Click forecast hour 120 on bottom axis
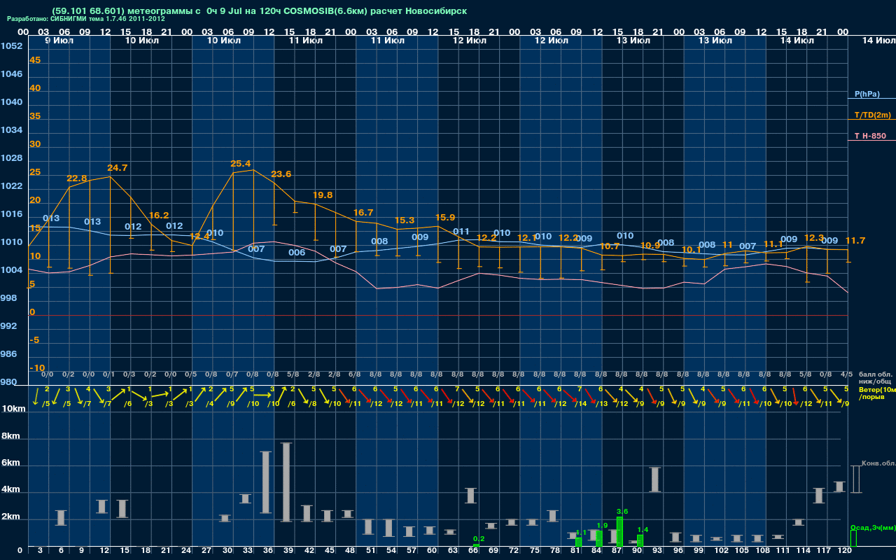Screen dimensions: 896x560 point(844,552)
